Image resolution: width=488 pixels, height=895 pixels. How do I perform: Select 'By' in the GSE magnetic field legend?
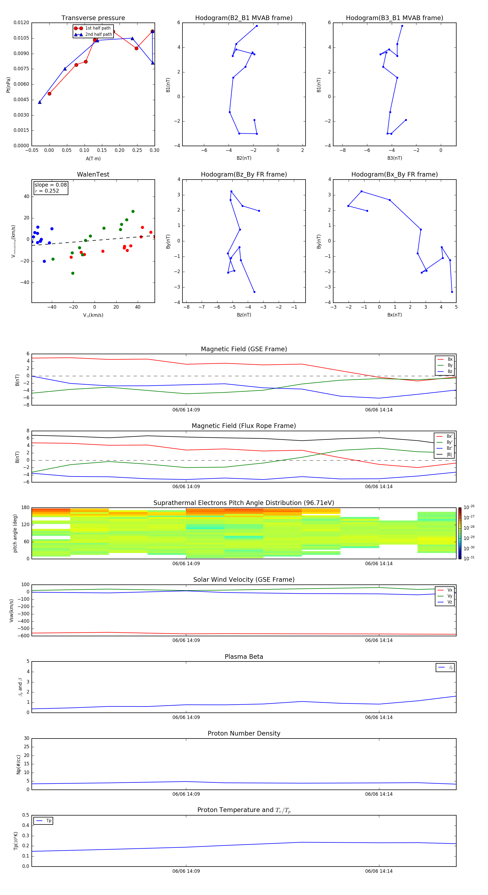445,366
